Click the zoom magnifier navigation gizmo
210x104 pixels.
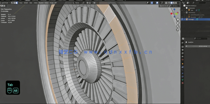pos(178,20)
